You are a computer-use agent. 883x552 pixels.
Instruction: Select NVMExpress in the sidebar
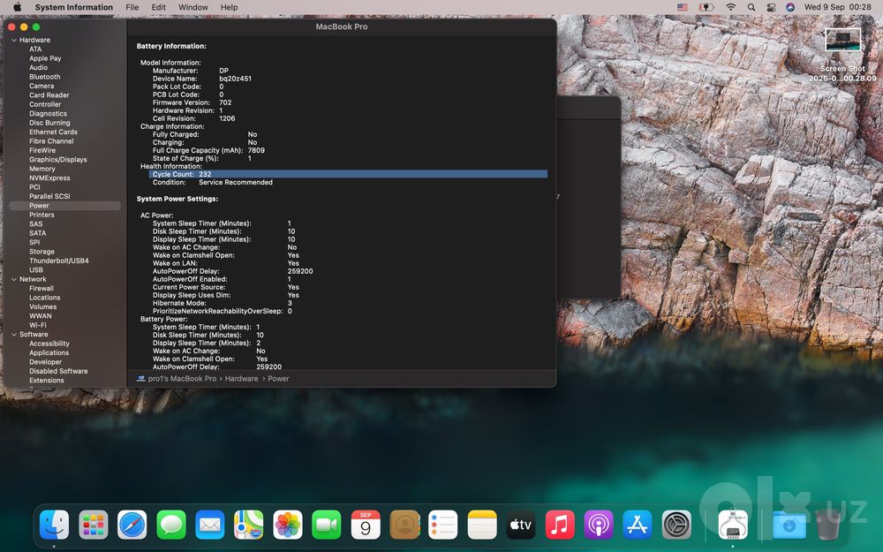[49, 178]
